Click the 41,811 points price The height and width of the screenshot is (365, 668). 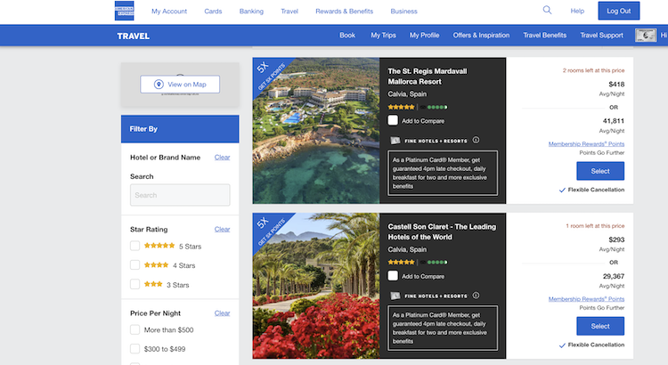point(613,126)
